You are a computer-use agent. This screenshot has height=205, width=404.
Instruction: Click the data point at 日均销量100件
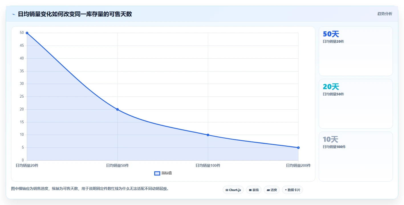(208, 135)
